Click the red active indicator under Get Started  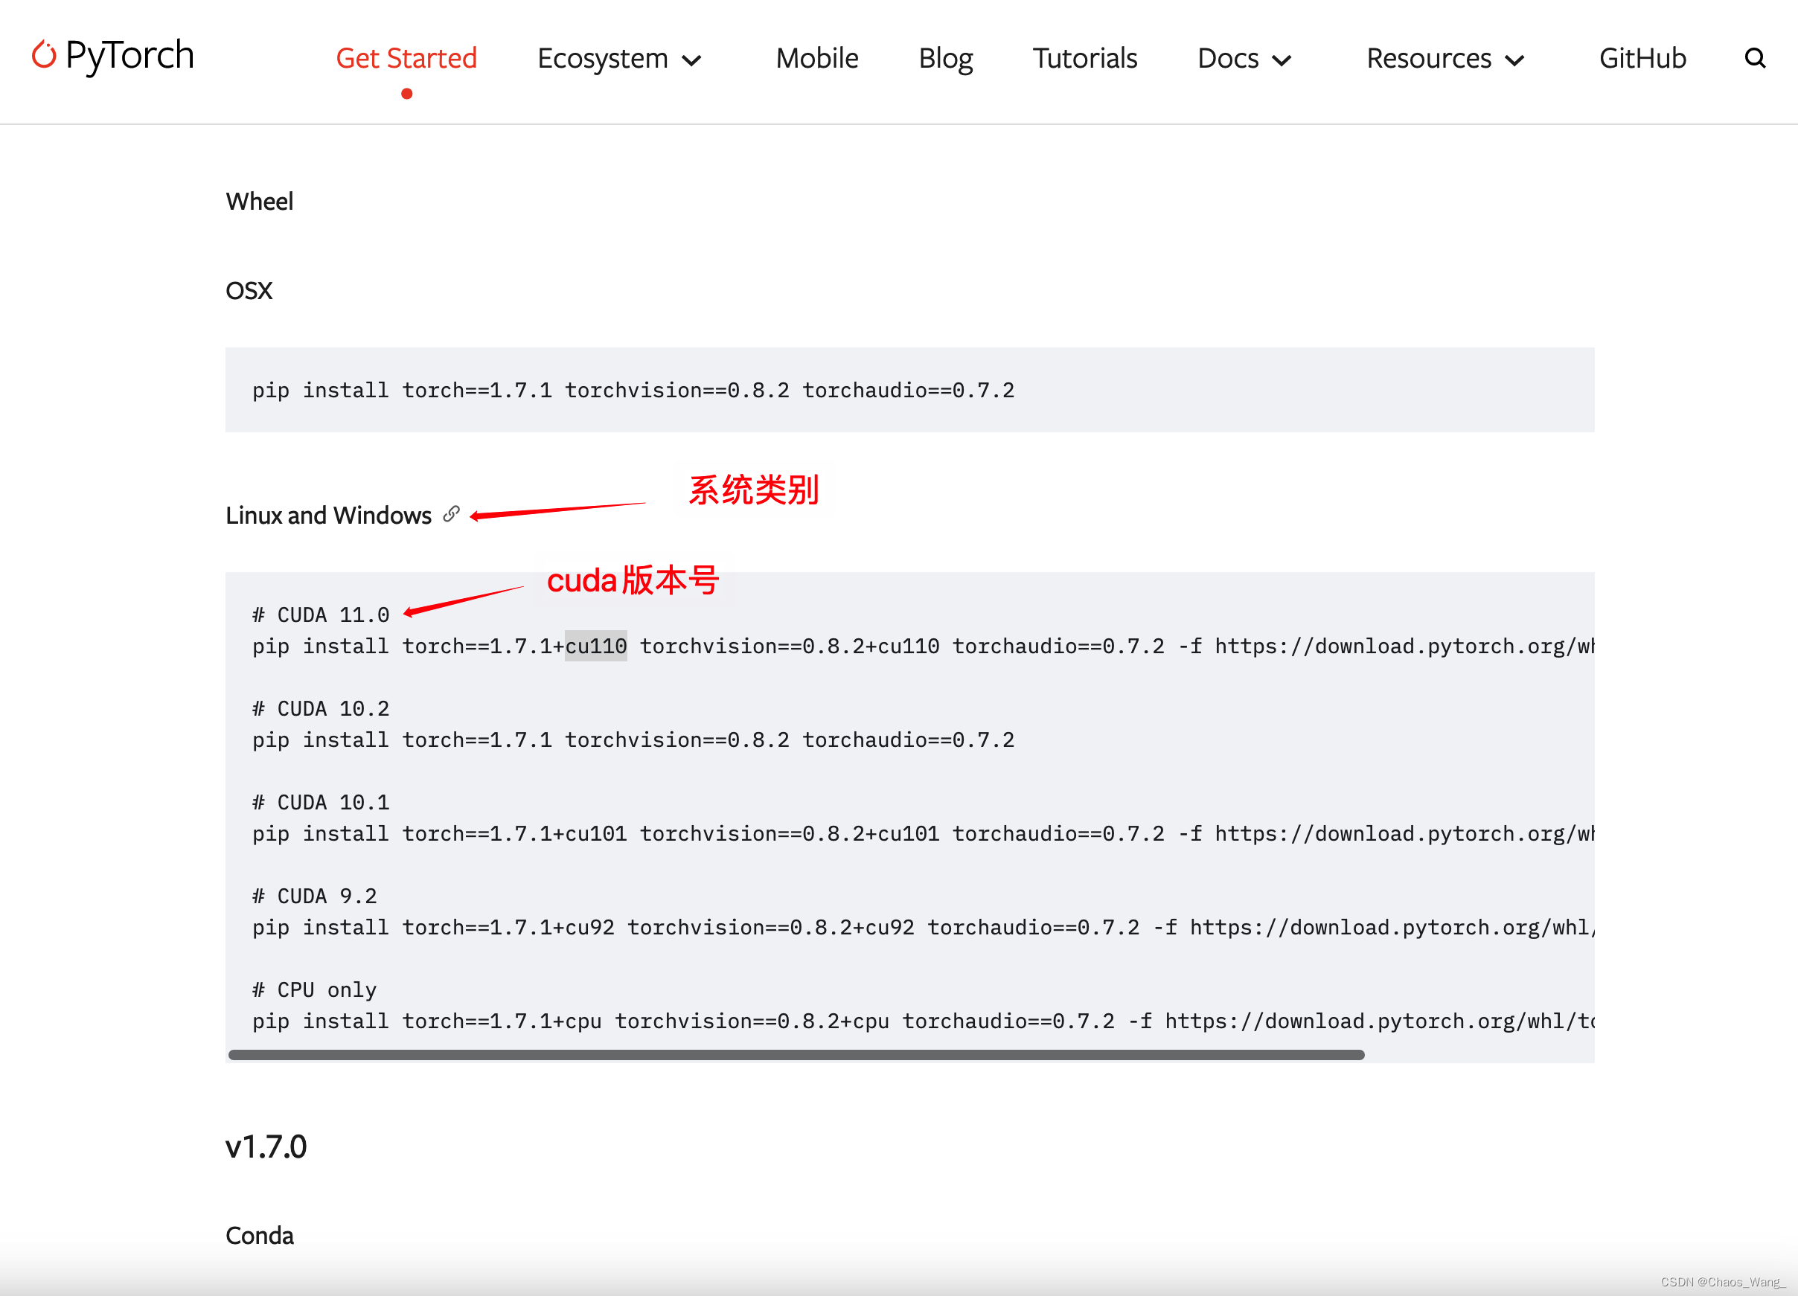click(406, 94)
